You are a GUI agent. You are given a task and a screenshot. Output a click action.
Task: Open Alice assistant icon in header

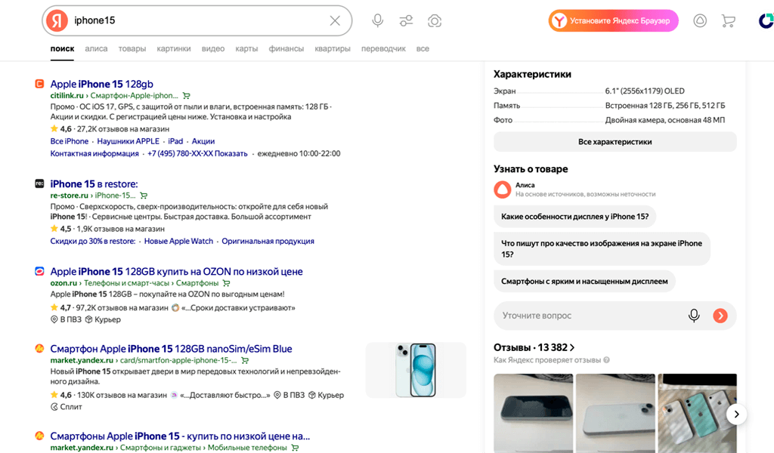(x=700, y=20)
